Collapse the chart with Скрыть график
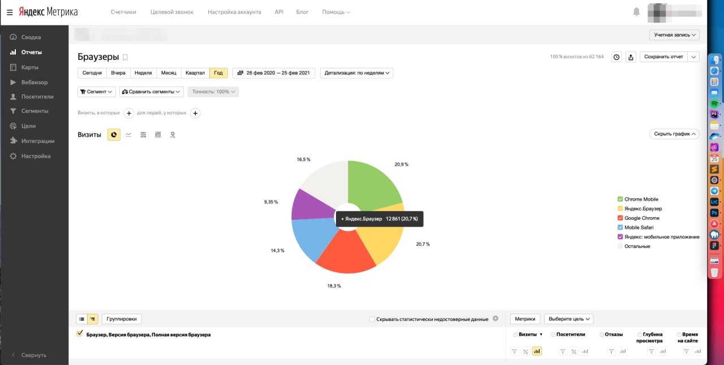The height and width of the screenshot is (365, 724). coord(675,134)
